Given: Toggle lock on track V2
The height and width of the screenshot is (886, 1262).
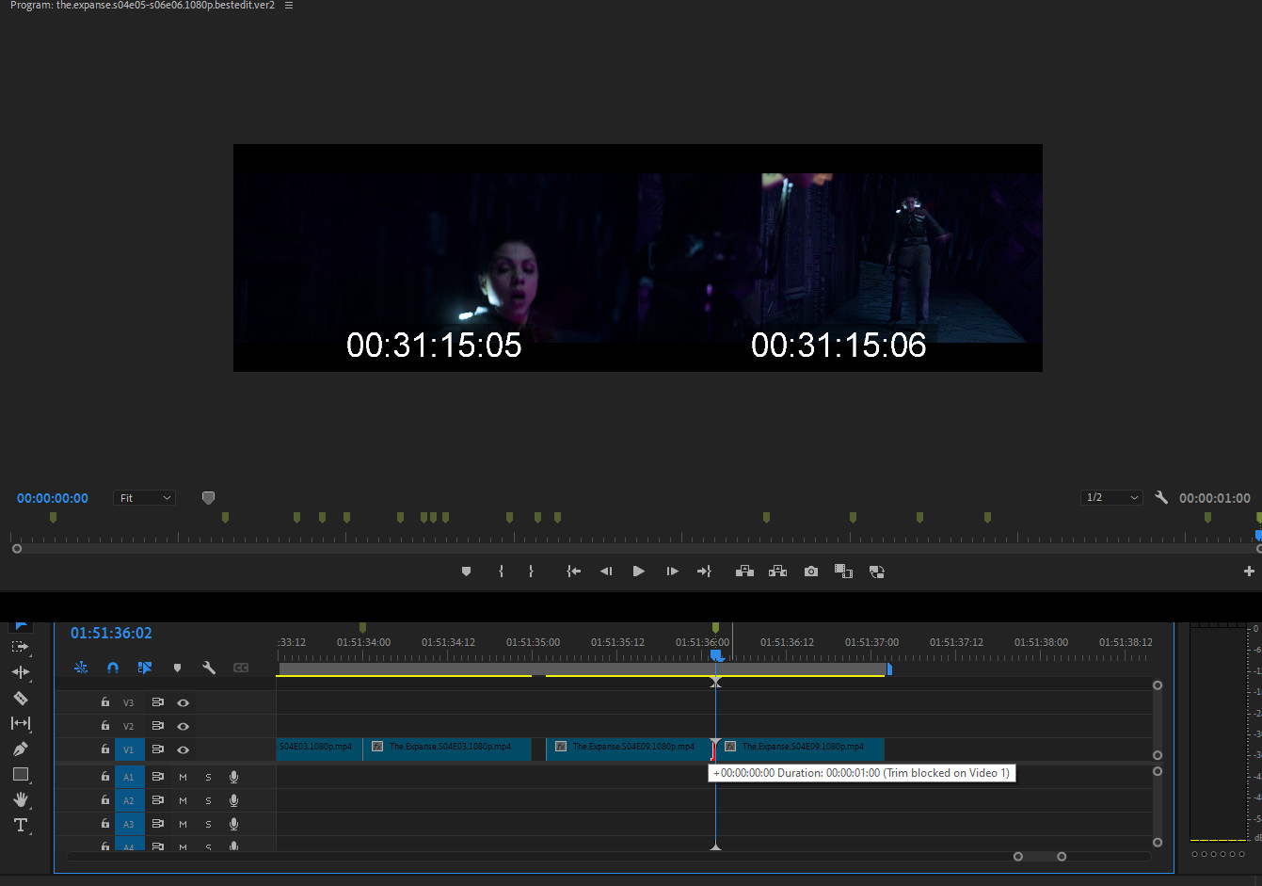Looking at the screenshot, I should [x=105, y=726].
